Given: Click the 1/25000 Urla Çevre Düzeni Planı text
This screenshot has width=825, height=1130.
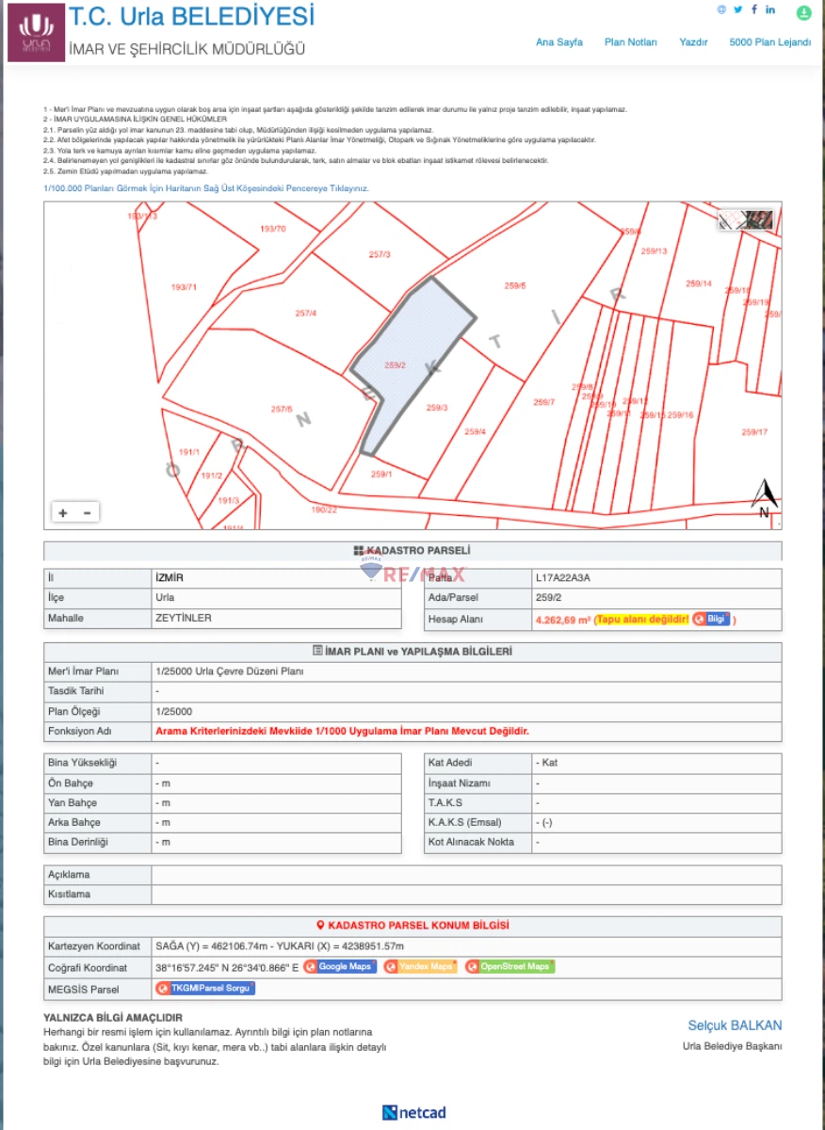Looking at the screenshot, I should tap(229, 671).
